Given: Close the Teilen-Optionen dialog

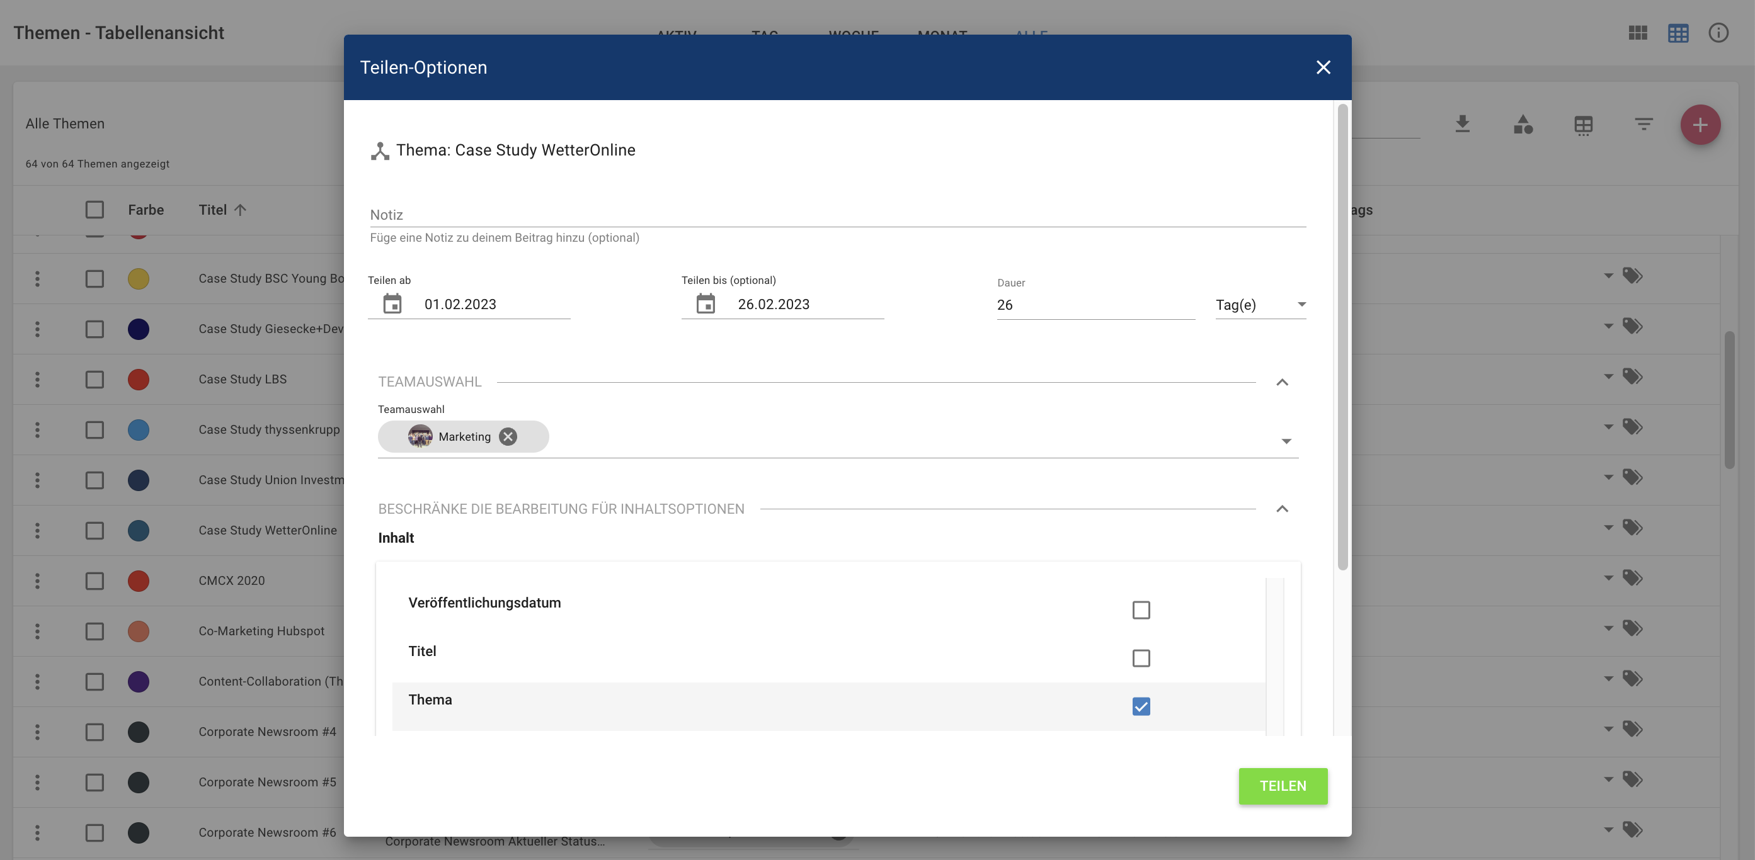Looking at the screenshot, I should pyautogui.click(x=1322, y=67).
